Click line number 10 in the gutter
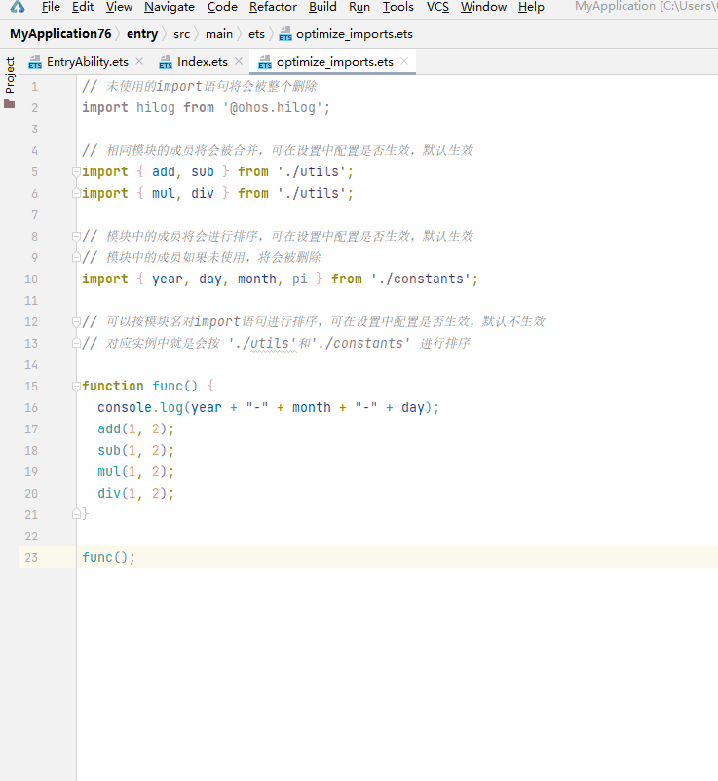 pos(31,279)
